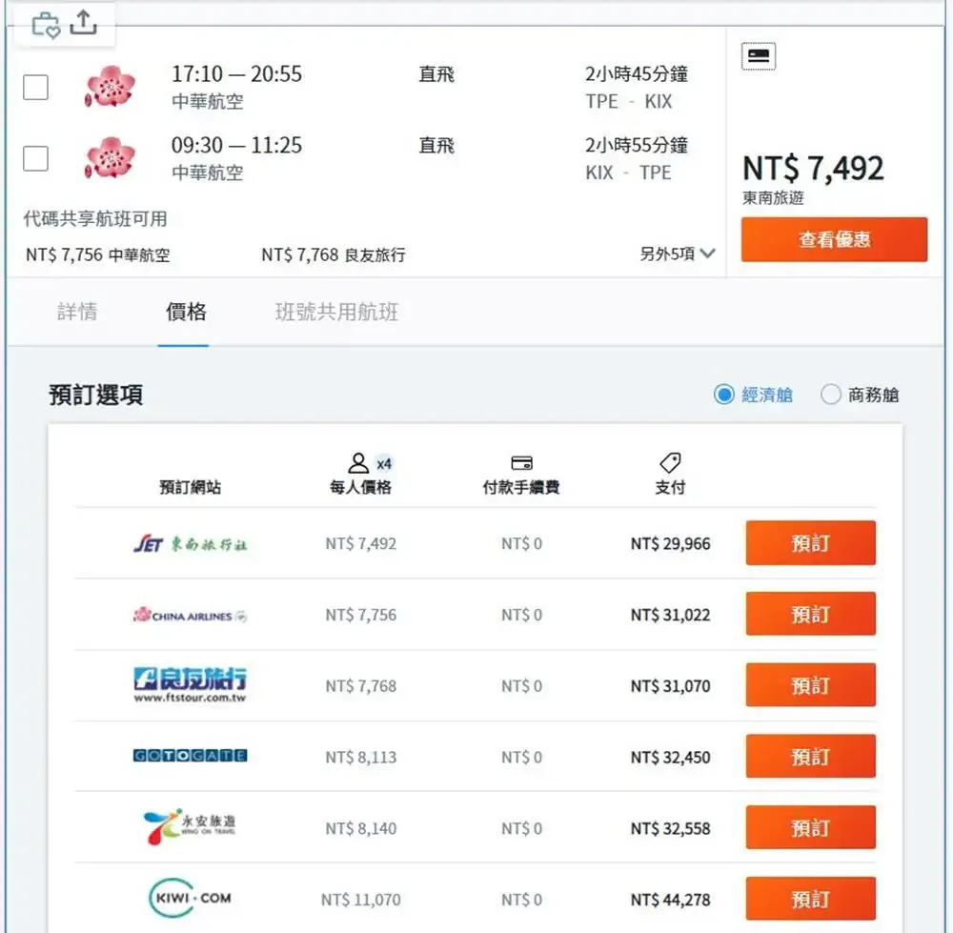Click the payment fee card icon

521,463
